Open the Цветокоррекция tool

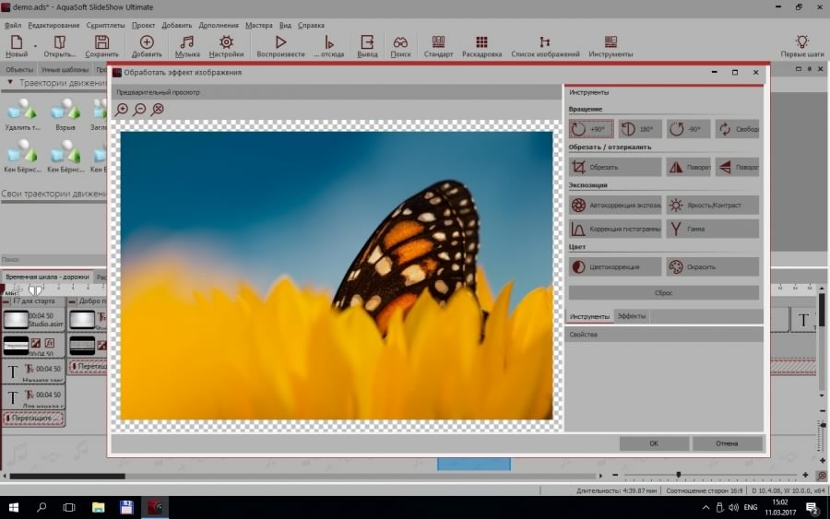[615, 267]
